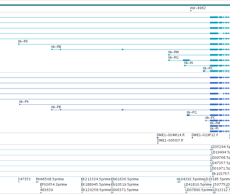Click the EN01636.5prime EST label
The height and width of the screenshot is (194, 230).
pyautogui.click(x=125, y=179)
